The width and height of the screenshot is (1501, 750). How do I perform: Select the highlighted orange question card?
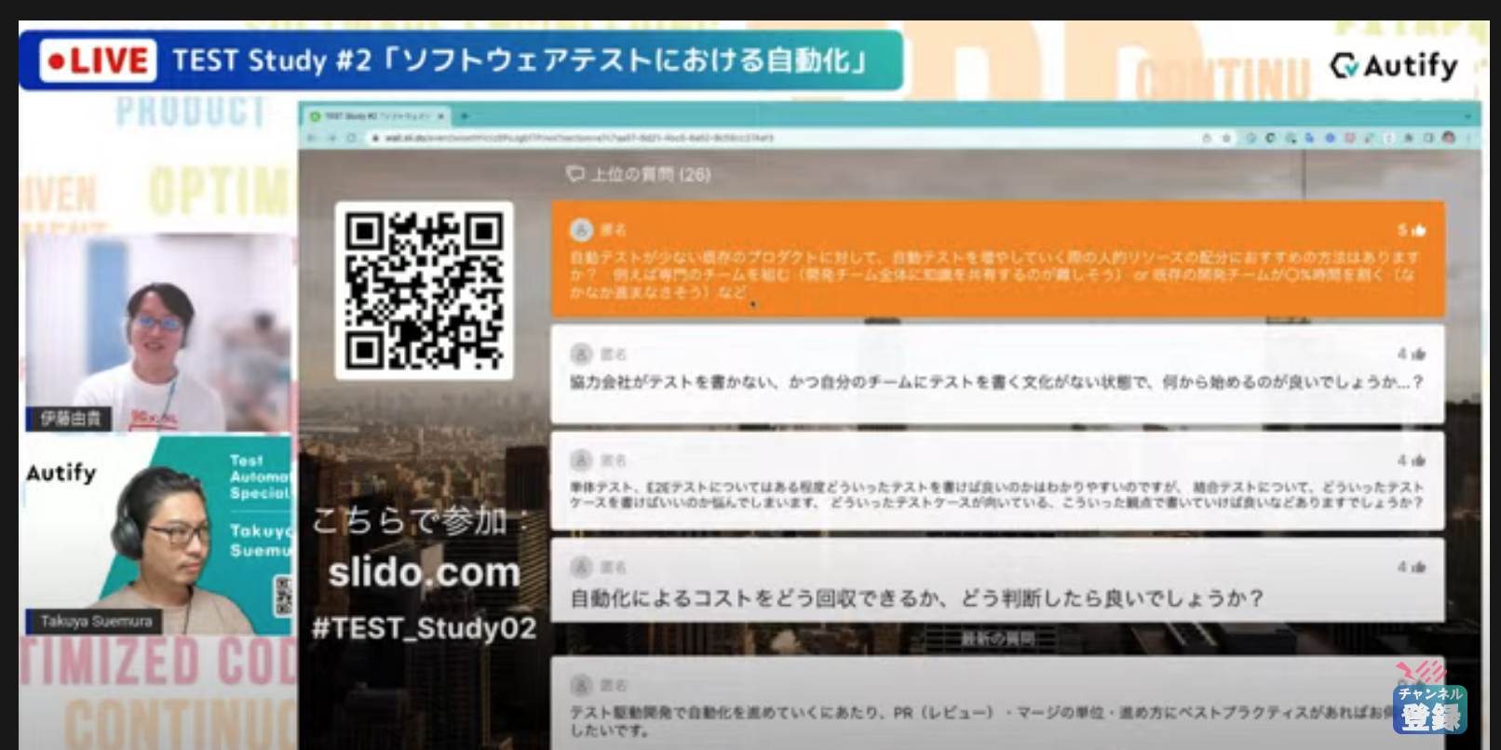point(997,260)
